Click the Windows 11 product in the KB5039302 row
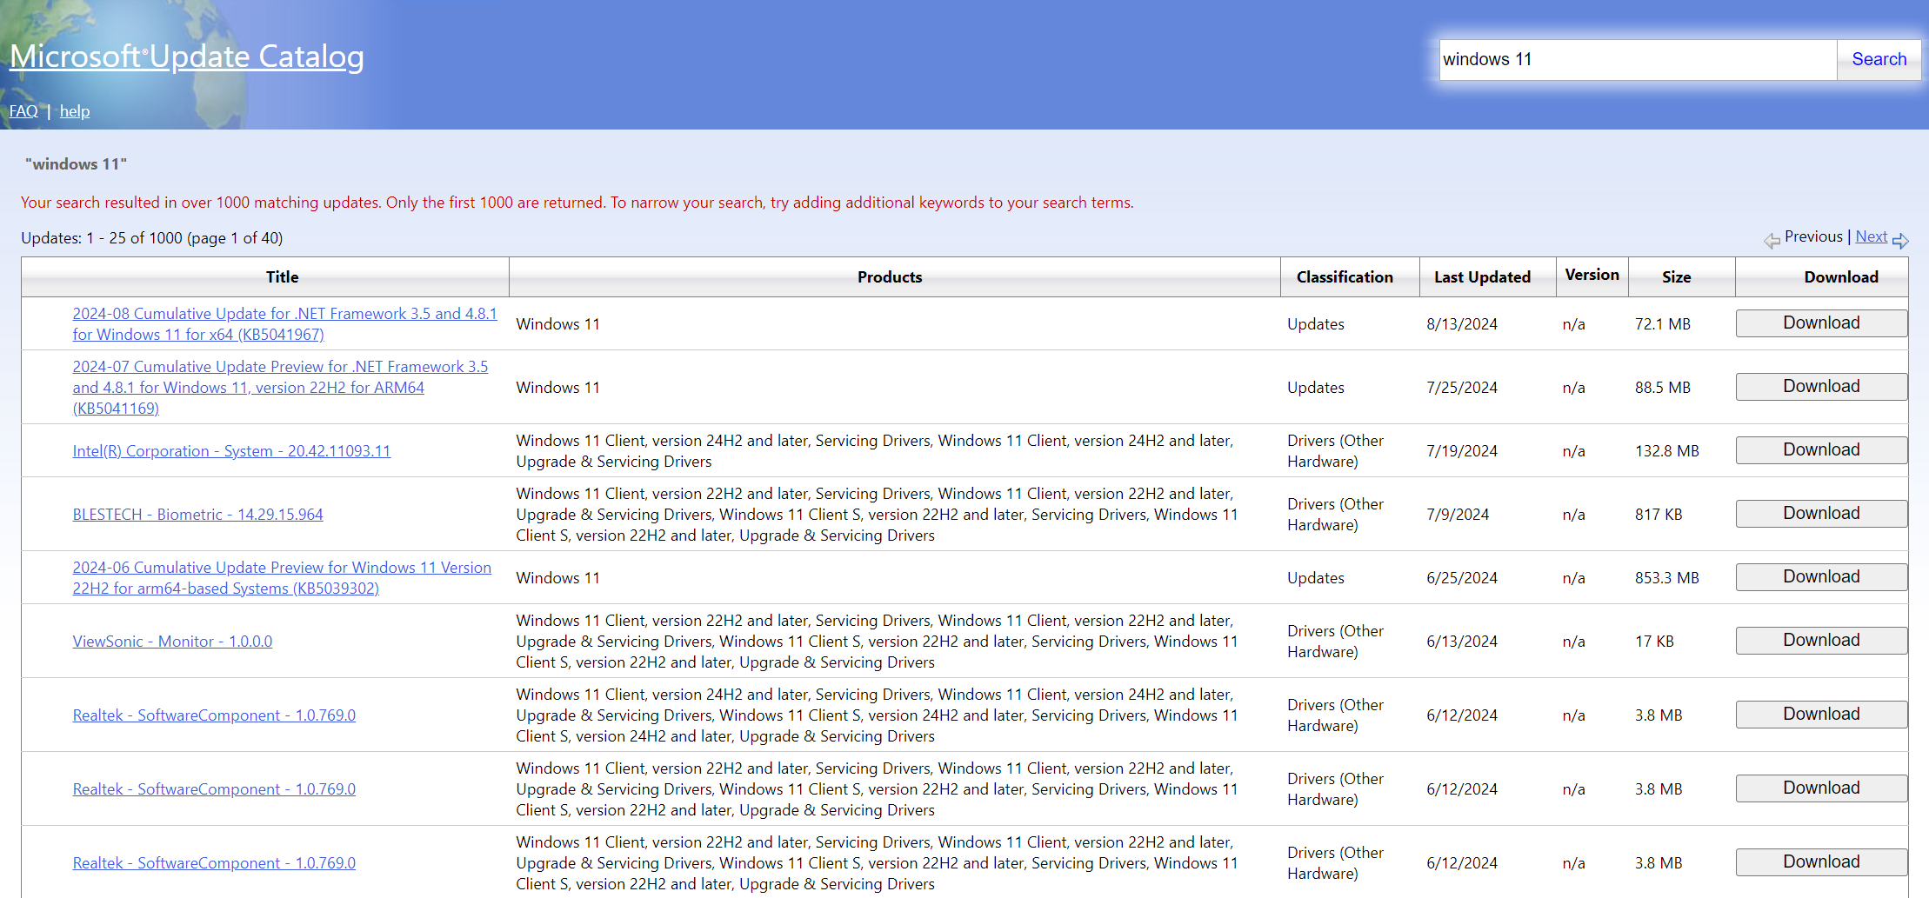Image resolution: width=1929 pixels, height=898 pixels. [557, 578]
